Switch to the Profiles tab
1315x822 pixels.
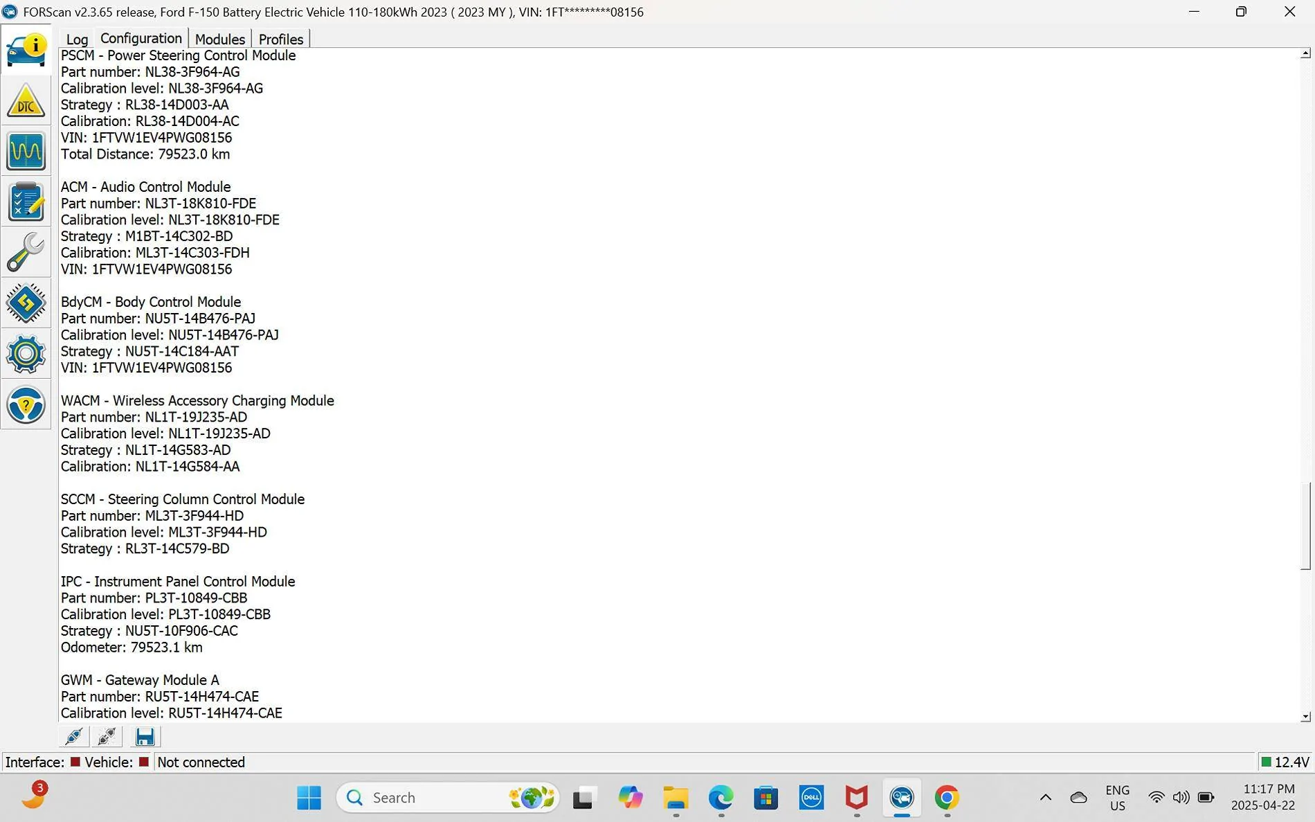coord(280,39)
